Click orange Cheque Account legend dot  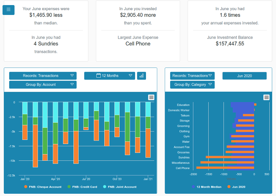tap(26, 187)
